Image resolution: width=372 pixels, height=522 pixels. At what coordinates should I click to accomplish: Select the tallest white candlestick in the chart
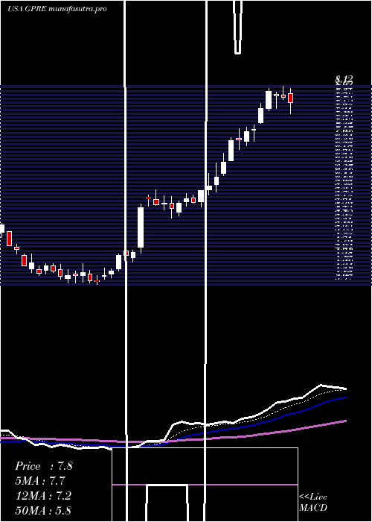[x=141, y=230]
